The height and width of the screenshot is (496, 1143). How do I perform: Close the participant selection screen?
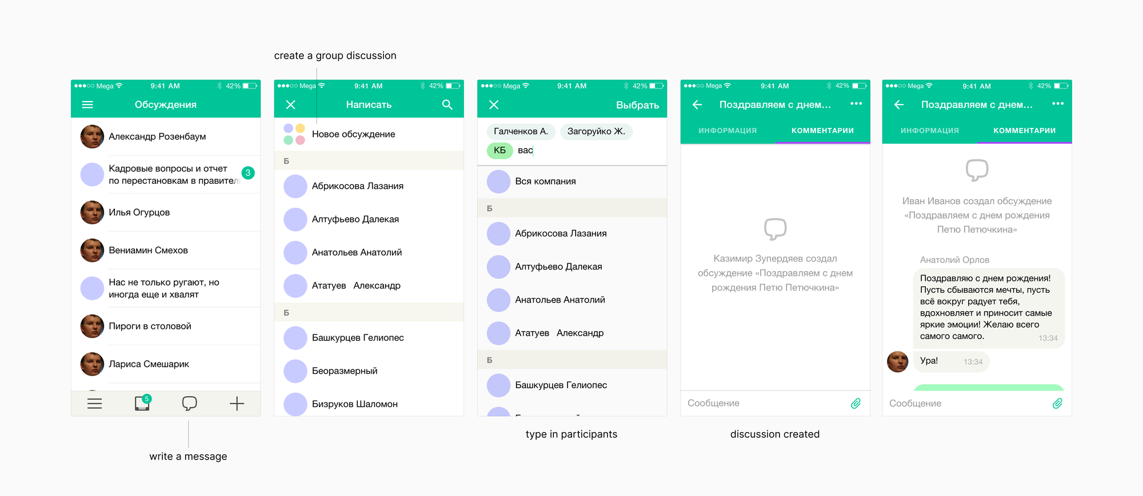coord(494,104)
